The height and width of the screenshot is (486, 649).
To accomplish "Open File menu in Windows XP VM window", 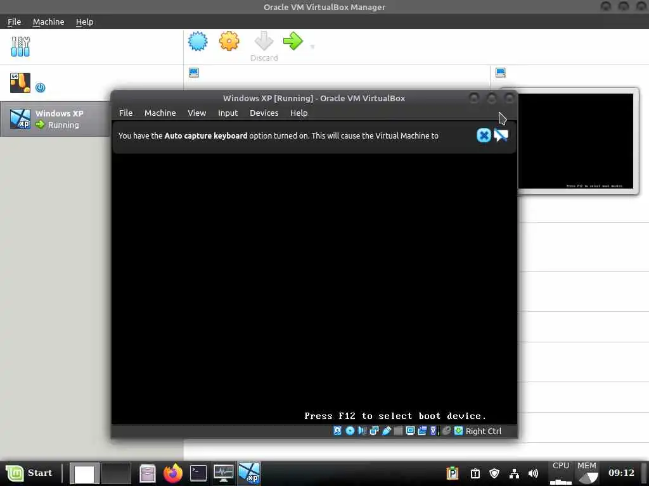I will (126, 113).
